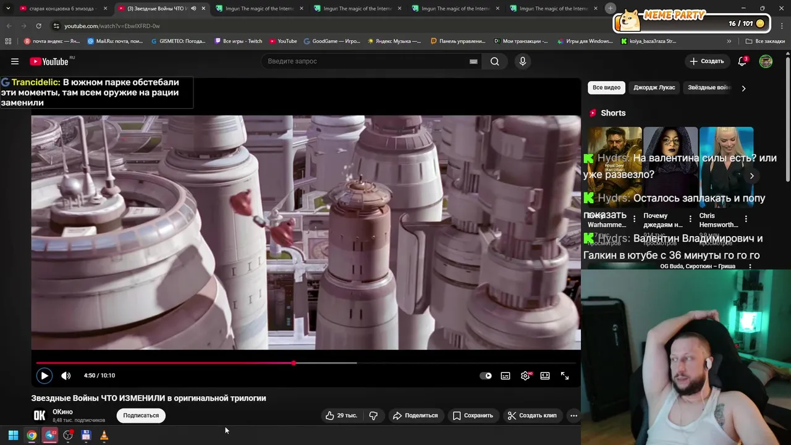The height and width of the screenshot is (445, 791).
Task: Reload the page
Action: click(38, 26)
